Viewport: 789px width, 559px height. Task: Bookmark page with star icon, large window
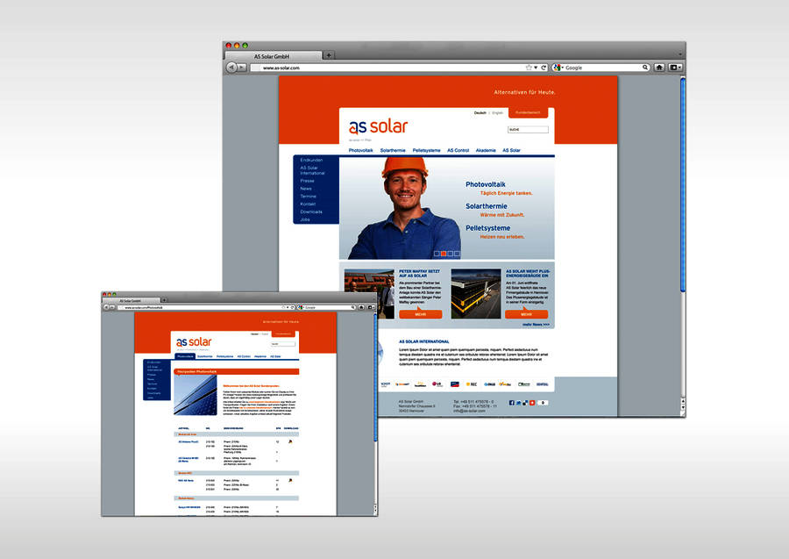[x=529, y=68]
